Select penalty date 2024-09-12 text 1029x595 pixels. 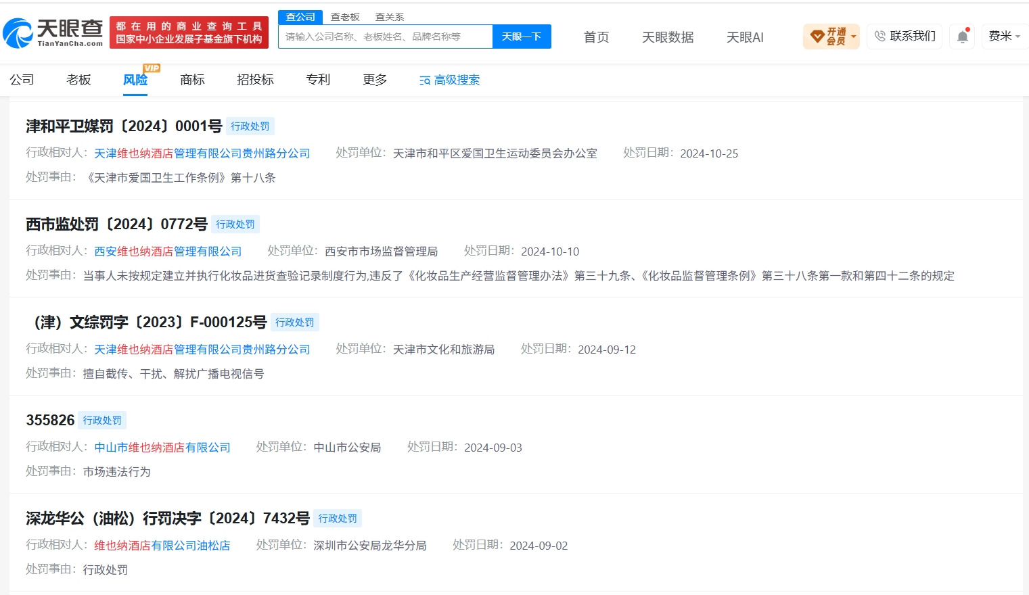[x=607, y=350]
